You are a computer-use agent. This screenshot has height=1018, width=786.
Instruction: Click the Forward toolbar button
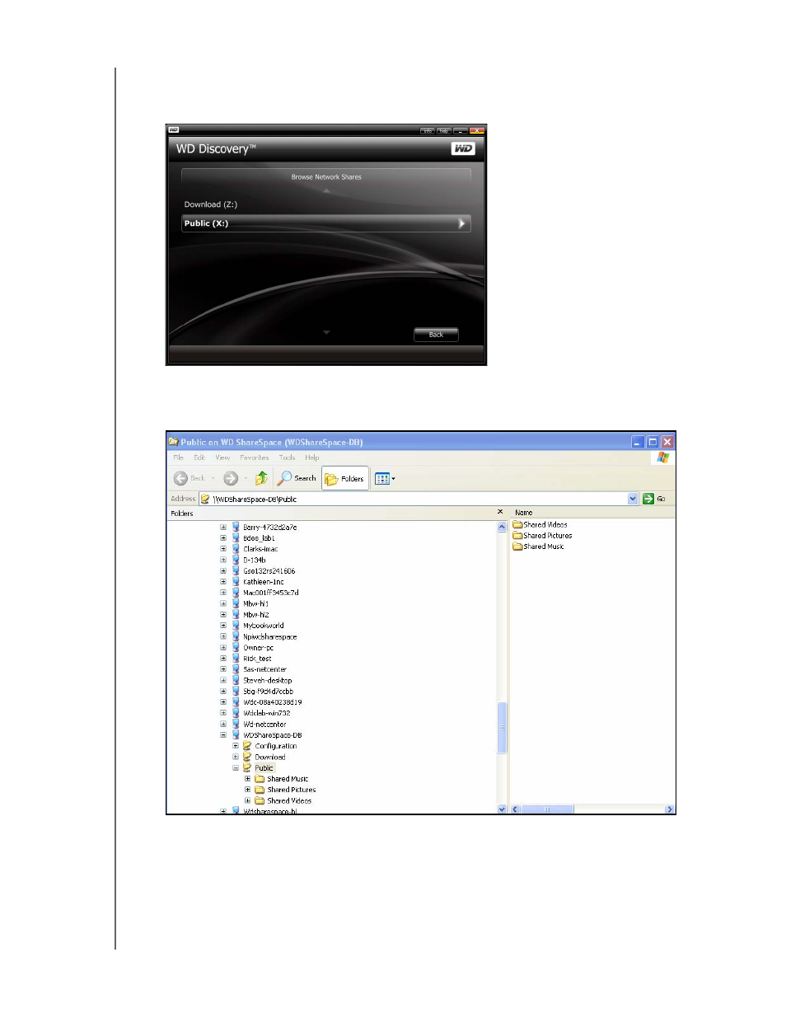(x=231, y=478)
